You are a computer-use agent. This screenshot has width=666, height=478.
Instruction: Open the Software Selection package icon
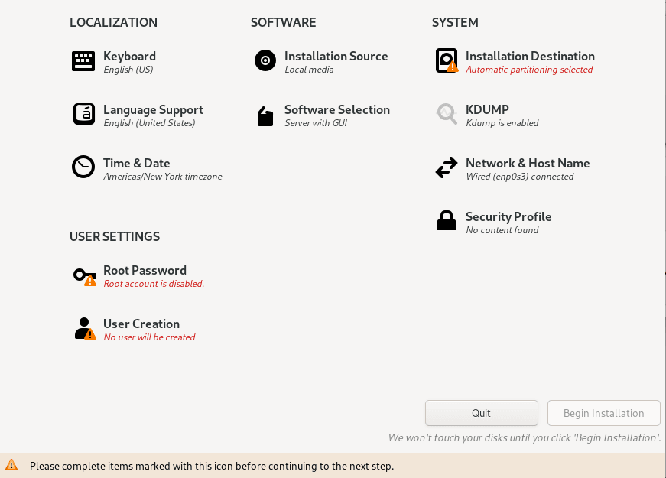[265, 115]
